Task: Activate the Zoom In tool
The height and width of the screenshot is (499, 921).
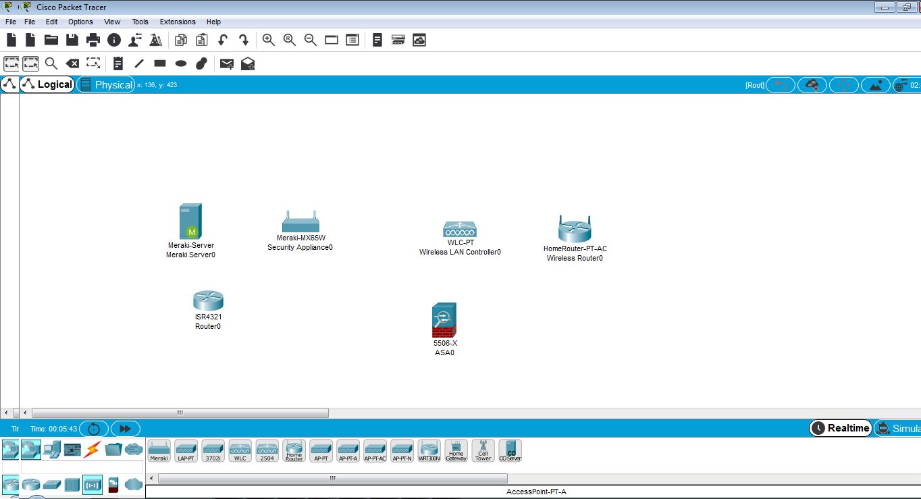Action: pos(268,40)
